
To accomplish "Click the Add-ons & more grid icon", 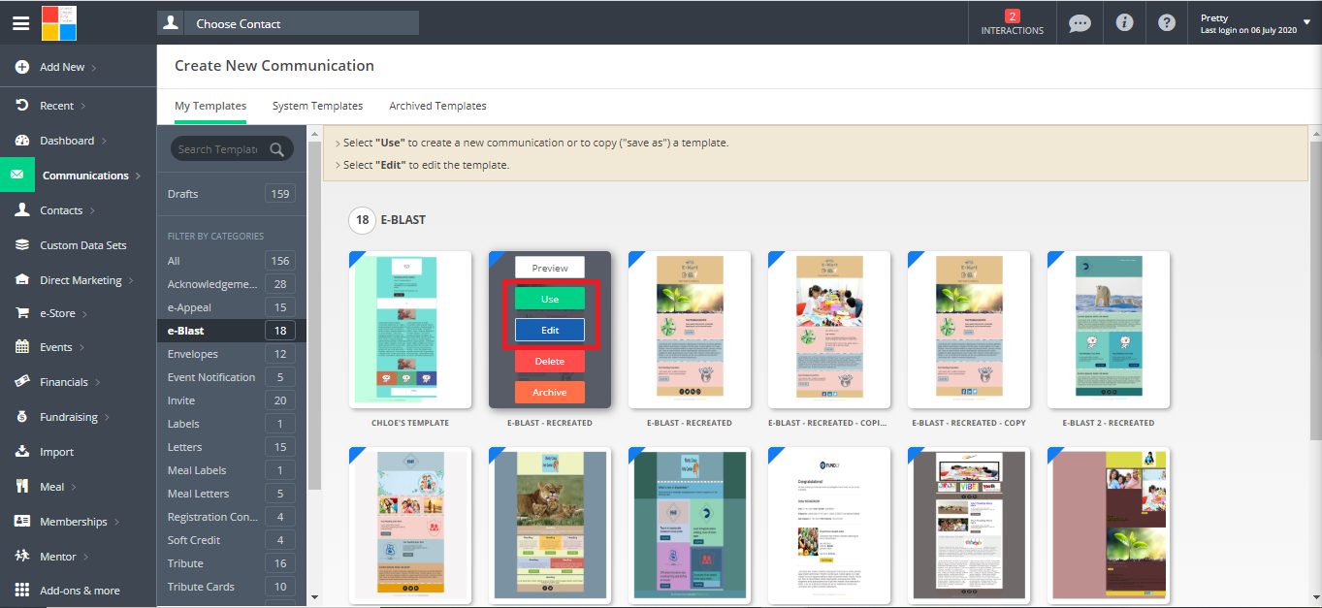I will pos(21,590).
